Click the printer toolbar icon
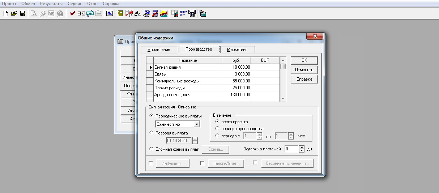Image resolution: width=439 pixels, height=193 pixels. click(x=42, y=13)
